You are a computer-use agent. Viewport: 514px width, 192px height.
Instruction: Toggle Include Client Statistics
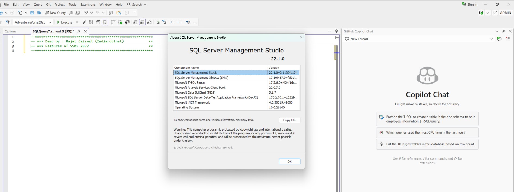click(127, 22)
